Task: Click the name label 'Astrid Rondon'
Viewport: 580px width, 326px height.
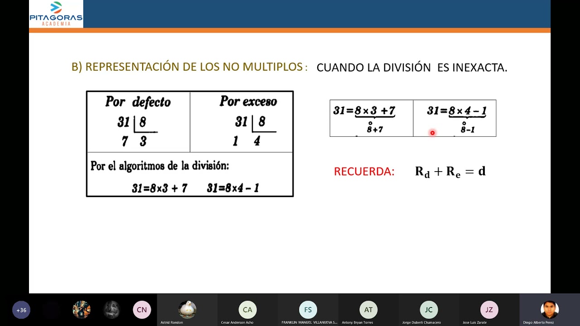Action: pos(172,322)
